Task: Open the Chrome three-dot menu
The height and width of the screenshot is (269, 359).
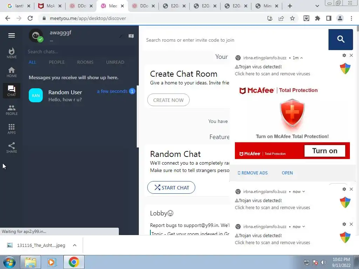Action: [x=351, y=18]
